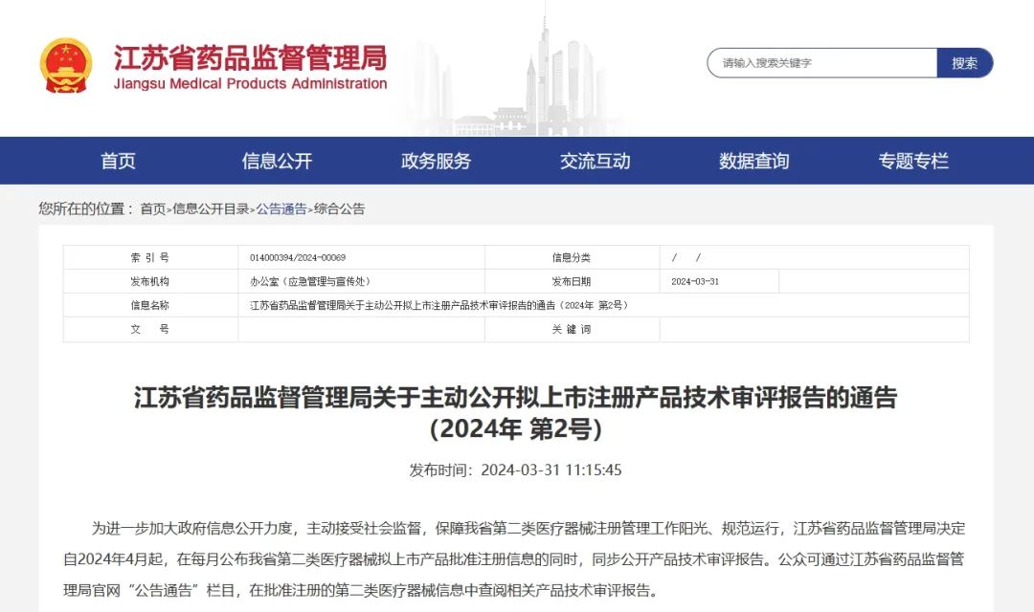Click the keyword search input box
The width and height of the screenshot is (1034, 612).
click(x=821, y=63)
